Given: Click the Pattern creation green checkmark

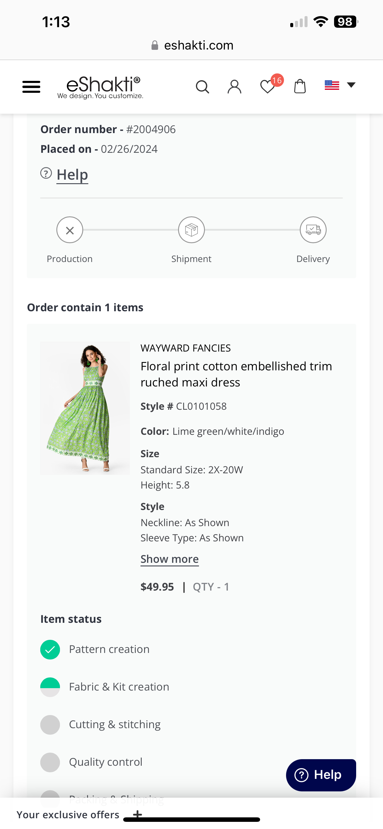Looking at the screenshot, I should coord(50,649).
